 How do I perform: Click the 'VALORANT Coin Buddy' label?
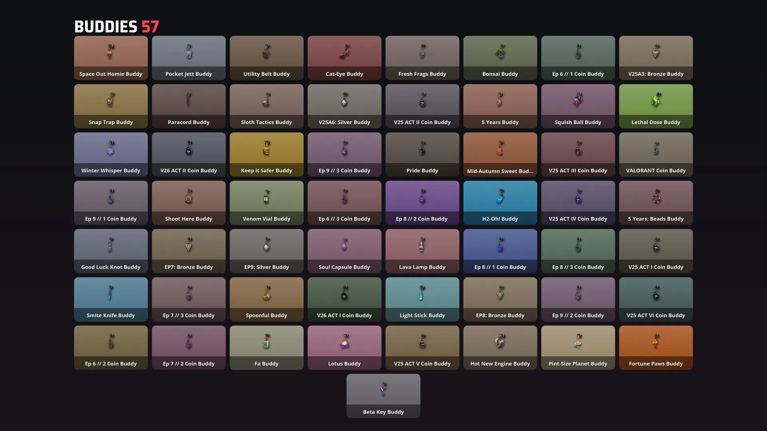[656, 170]
